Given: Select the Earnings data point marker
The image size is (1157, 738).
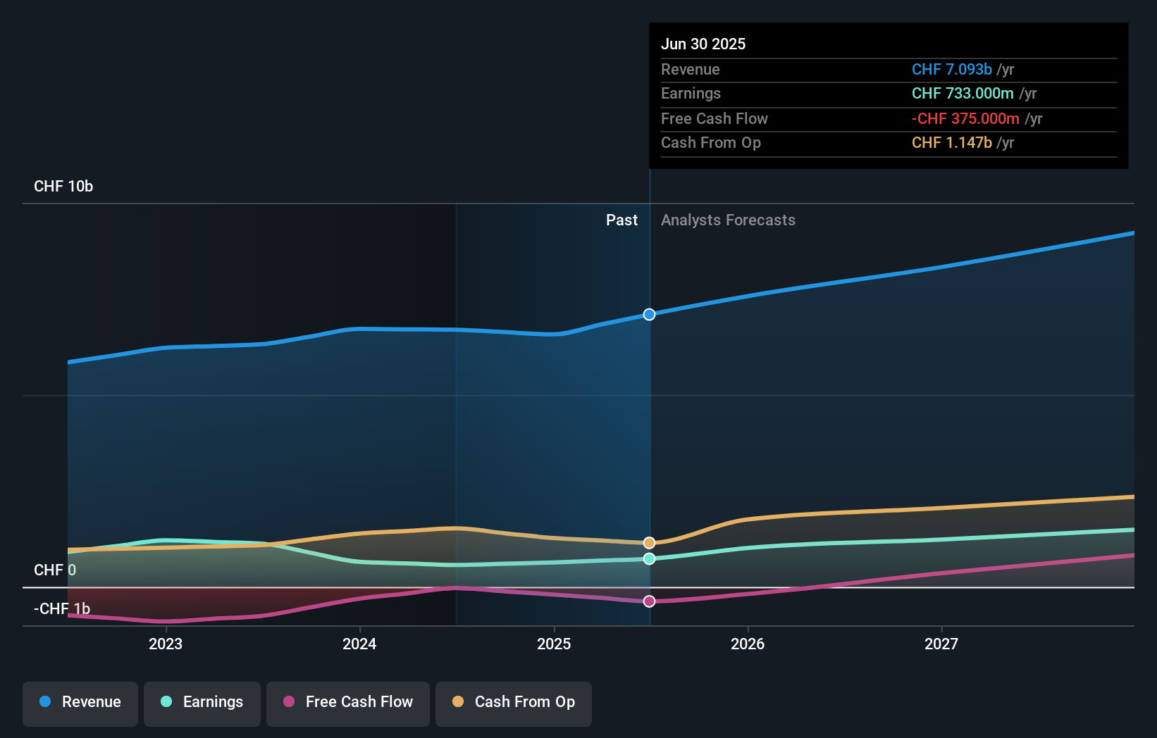Looking at the screenshot, I should click(649, 558).
